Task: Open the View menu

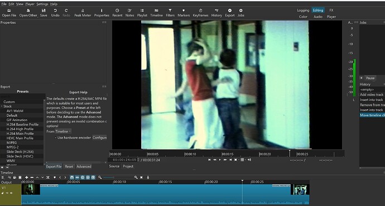Action: pos(20,4)
